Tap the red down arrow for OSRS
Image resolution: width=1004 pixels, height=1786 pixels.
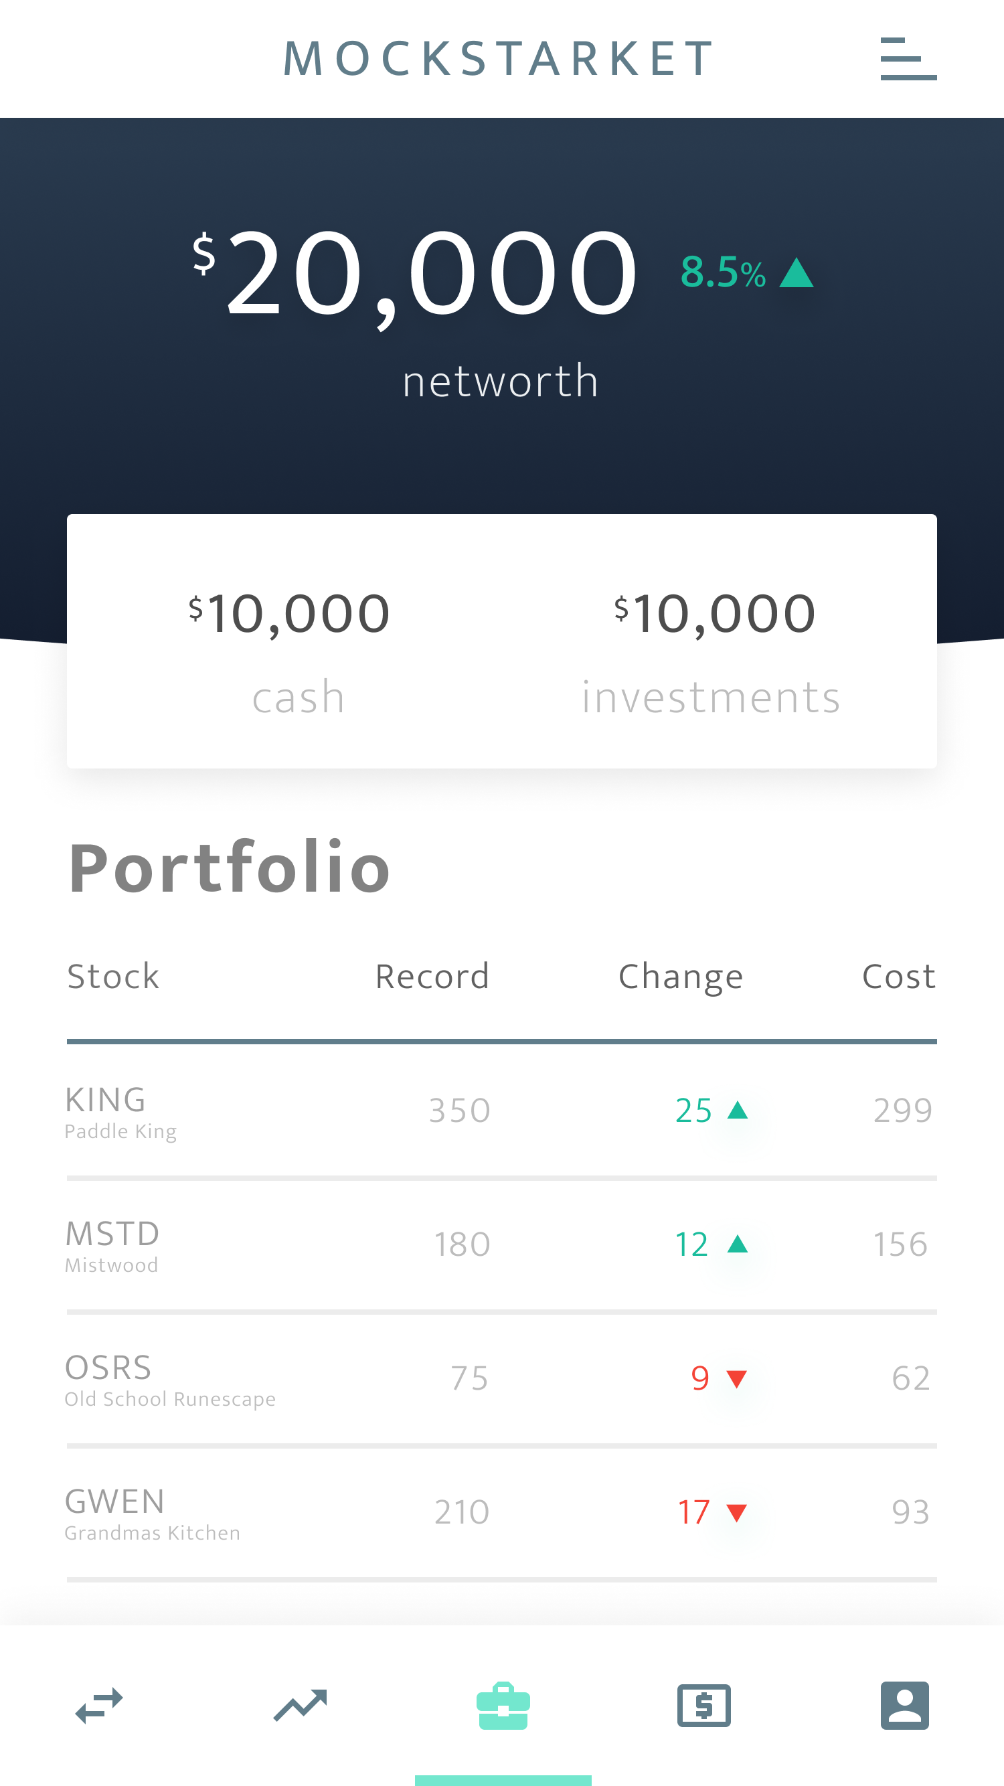[736, 1378]
